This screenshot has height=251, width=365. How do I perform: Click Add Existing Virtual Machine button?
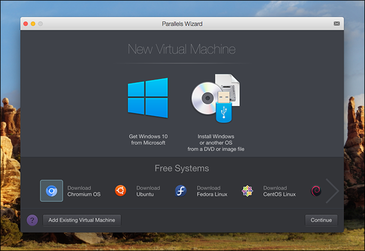(82, 220)
